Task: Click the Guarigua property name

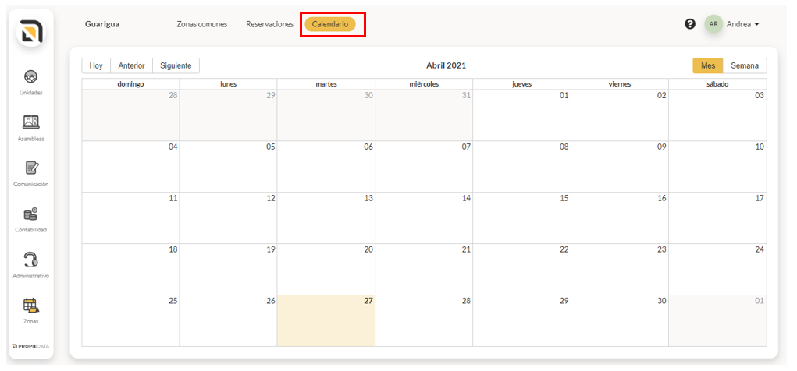Action: pyautogui.click(x=102, y=24)
